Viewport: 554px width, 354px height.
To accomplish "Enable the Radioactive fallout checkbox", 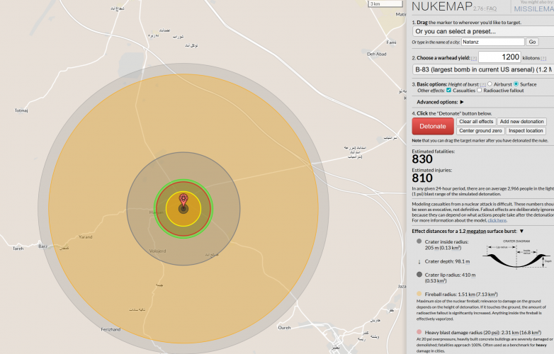I will 480,91.
